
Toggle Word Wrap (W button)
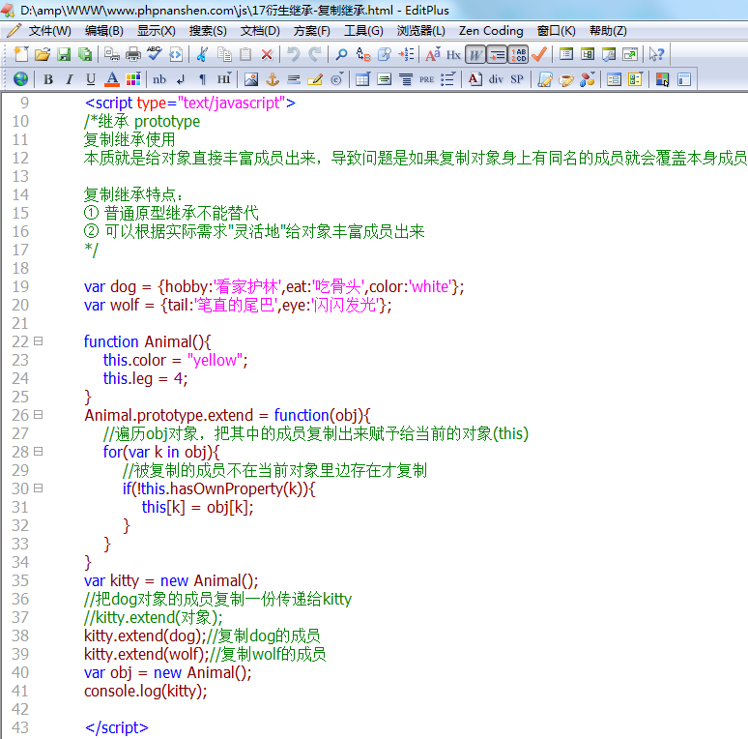(x=475, y=55)
